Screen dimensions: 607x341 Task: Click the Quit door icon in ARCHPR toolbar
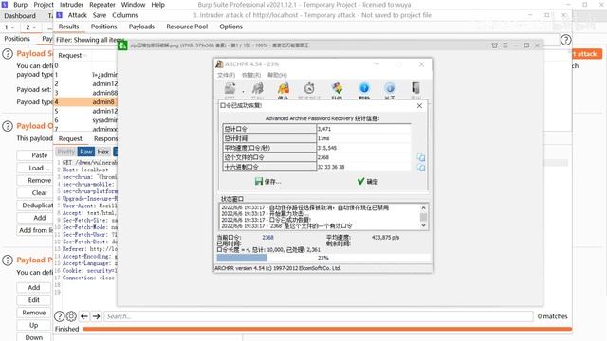tap(415, 88)
